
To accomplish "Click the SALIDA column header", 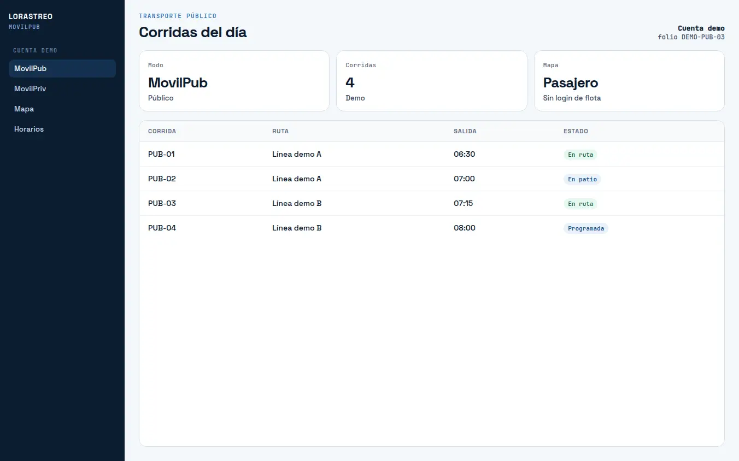I will tap(465, 132).
